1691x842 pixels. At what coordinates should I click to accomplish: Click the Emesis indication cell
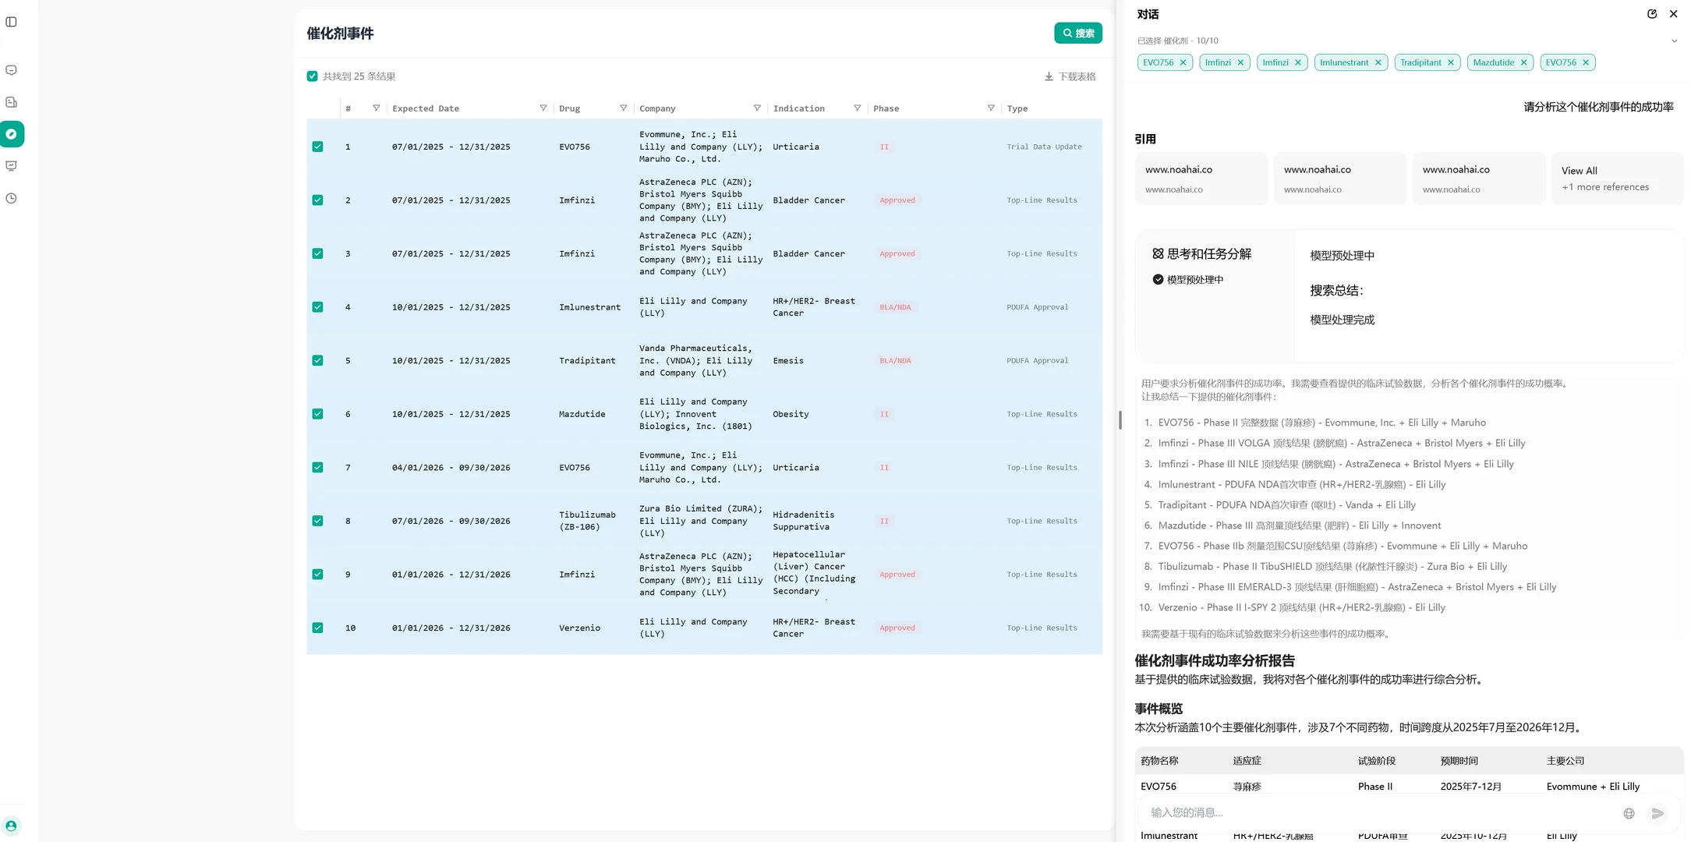(x=788, y=361)
